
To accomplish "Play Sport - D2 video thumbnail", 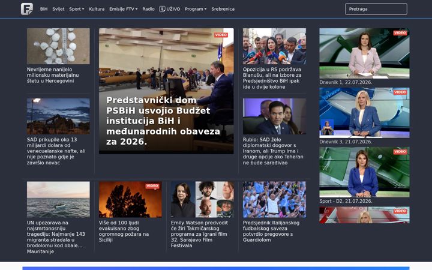I will coord(365,172).
